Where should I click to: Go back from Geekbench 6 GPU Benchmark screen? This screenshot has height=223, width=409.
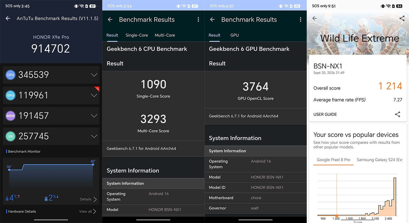[212, 19]
